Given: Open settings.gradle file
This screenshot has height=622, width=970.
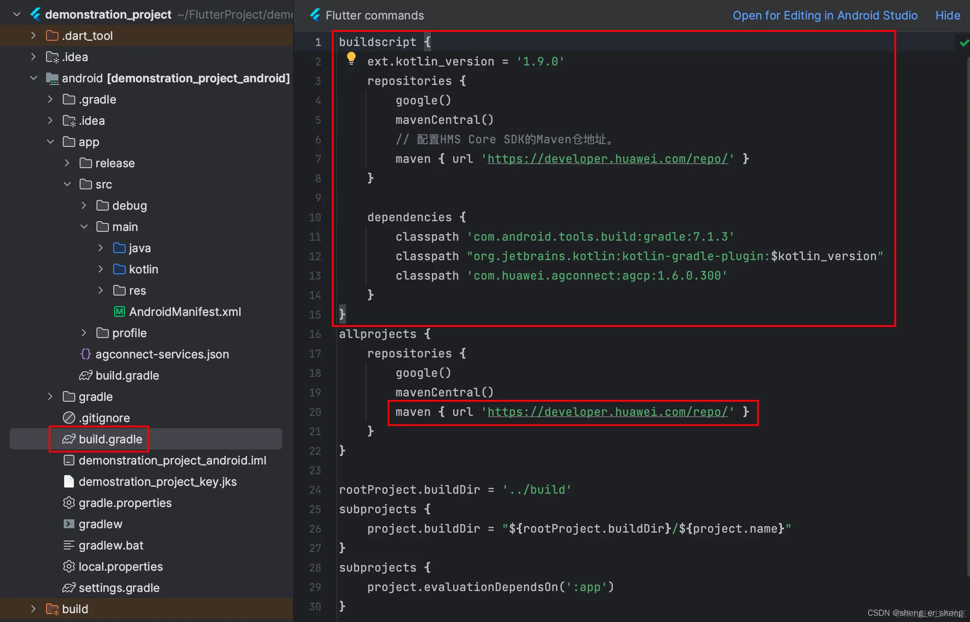Looking at the screenshot, I should [119, 588].
